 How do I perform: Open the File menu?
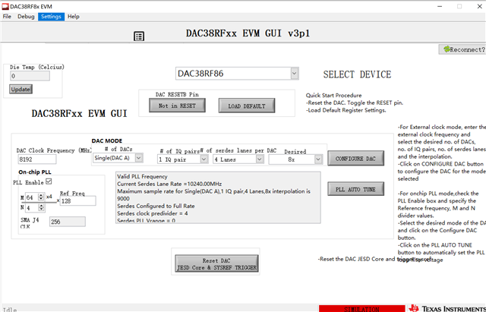[7, 17]
